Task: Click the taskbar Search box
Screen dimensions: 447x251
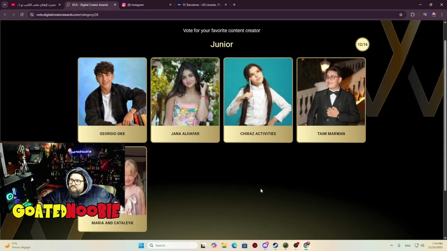Action: click(173, 245)
